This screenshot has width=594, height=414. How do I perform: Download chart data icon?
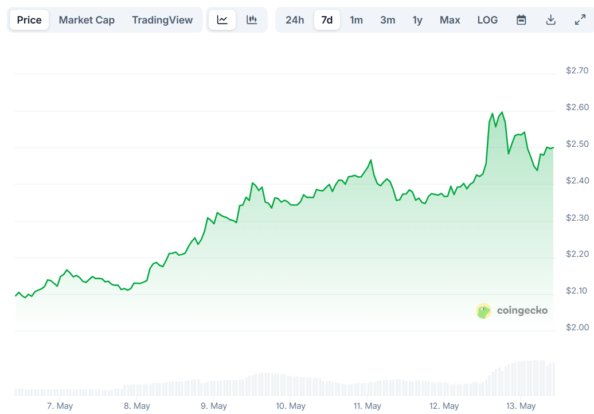(x=551, y=19)
